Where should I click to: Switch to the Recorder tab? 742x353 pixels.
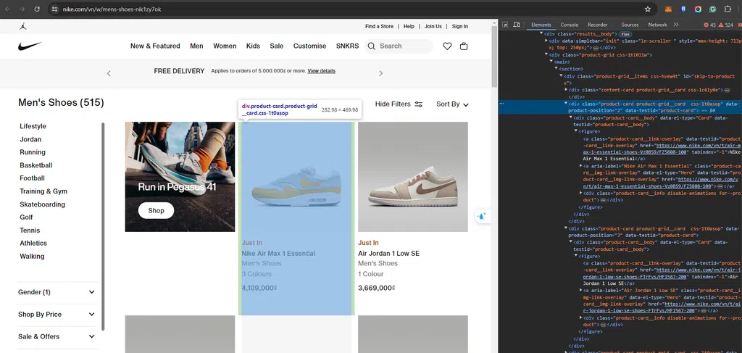(598, 25)
